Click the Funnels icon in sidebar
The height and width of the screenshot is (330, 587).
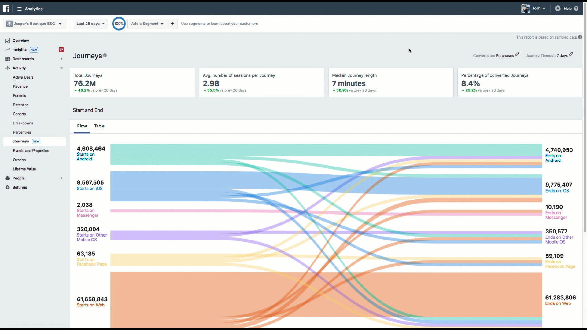19,96
